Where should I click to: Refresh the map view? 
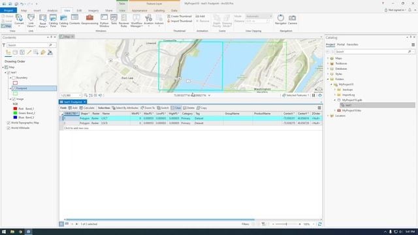(319, 95)
